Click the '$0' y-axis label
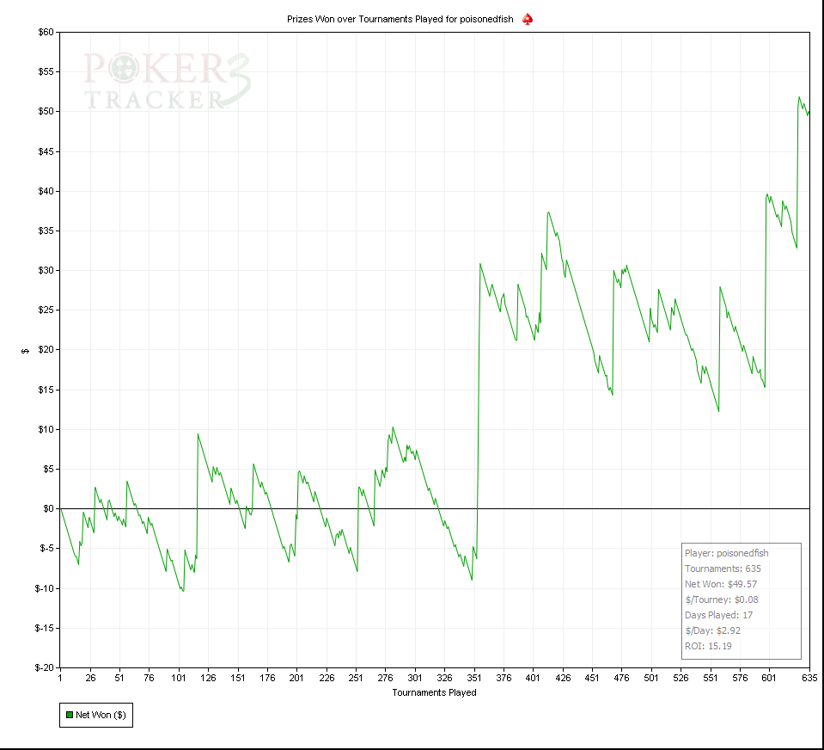The height and width of the screenshot is (750, 824). coord(48,508)
